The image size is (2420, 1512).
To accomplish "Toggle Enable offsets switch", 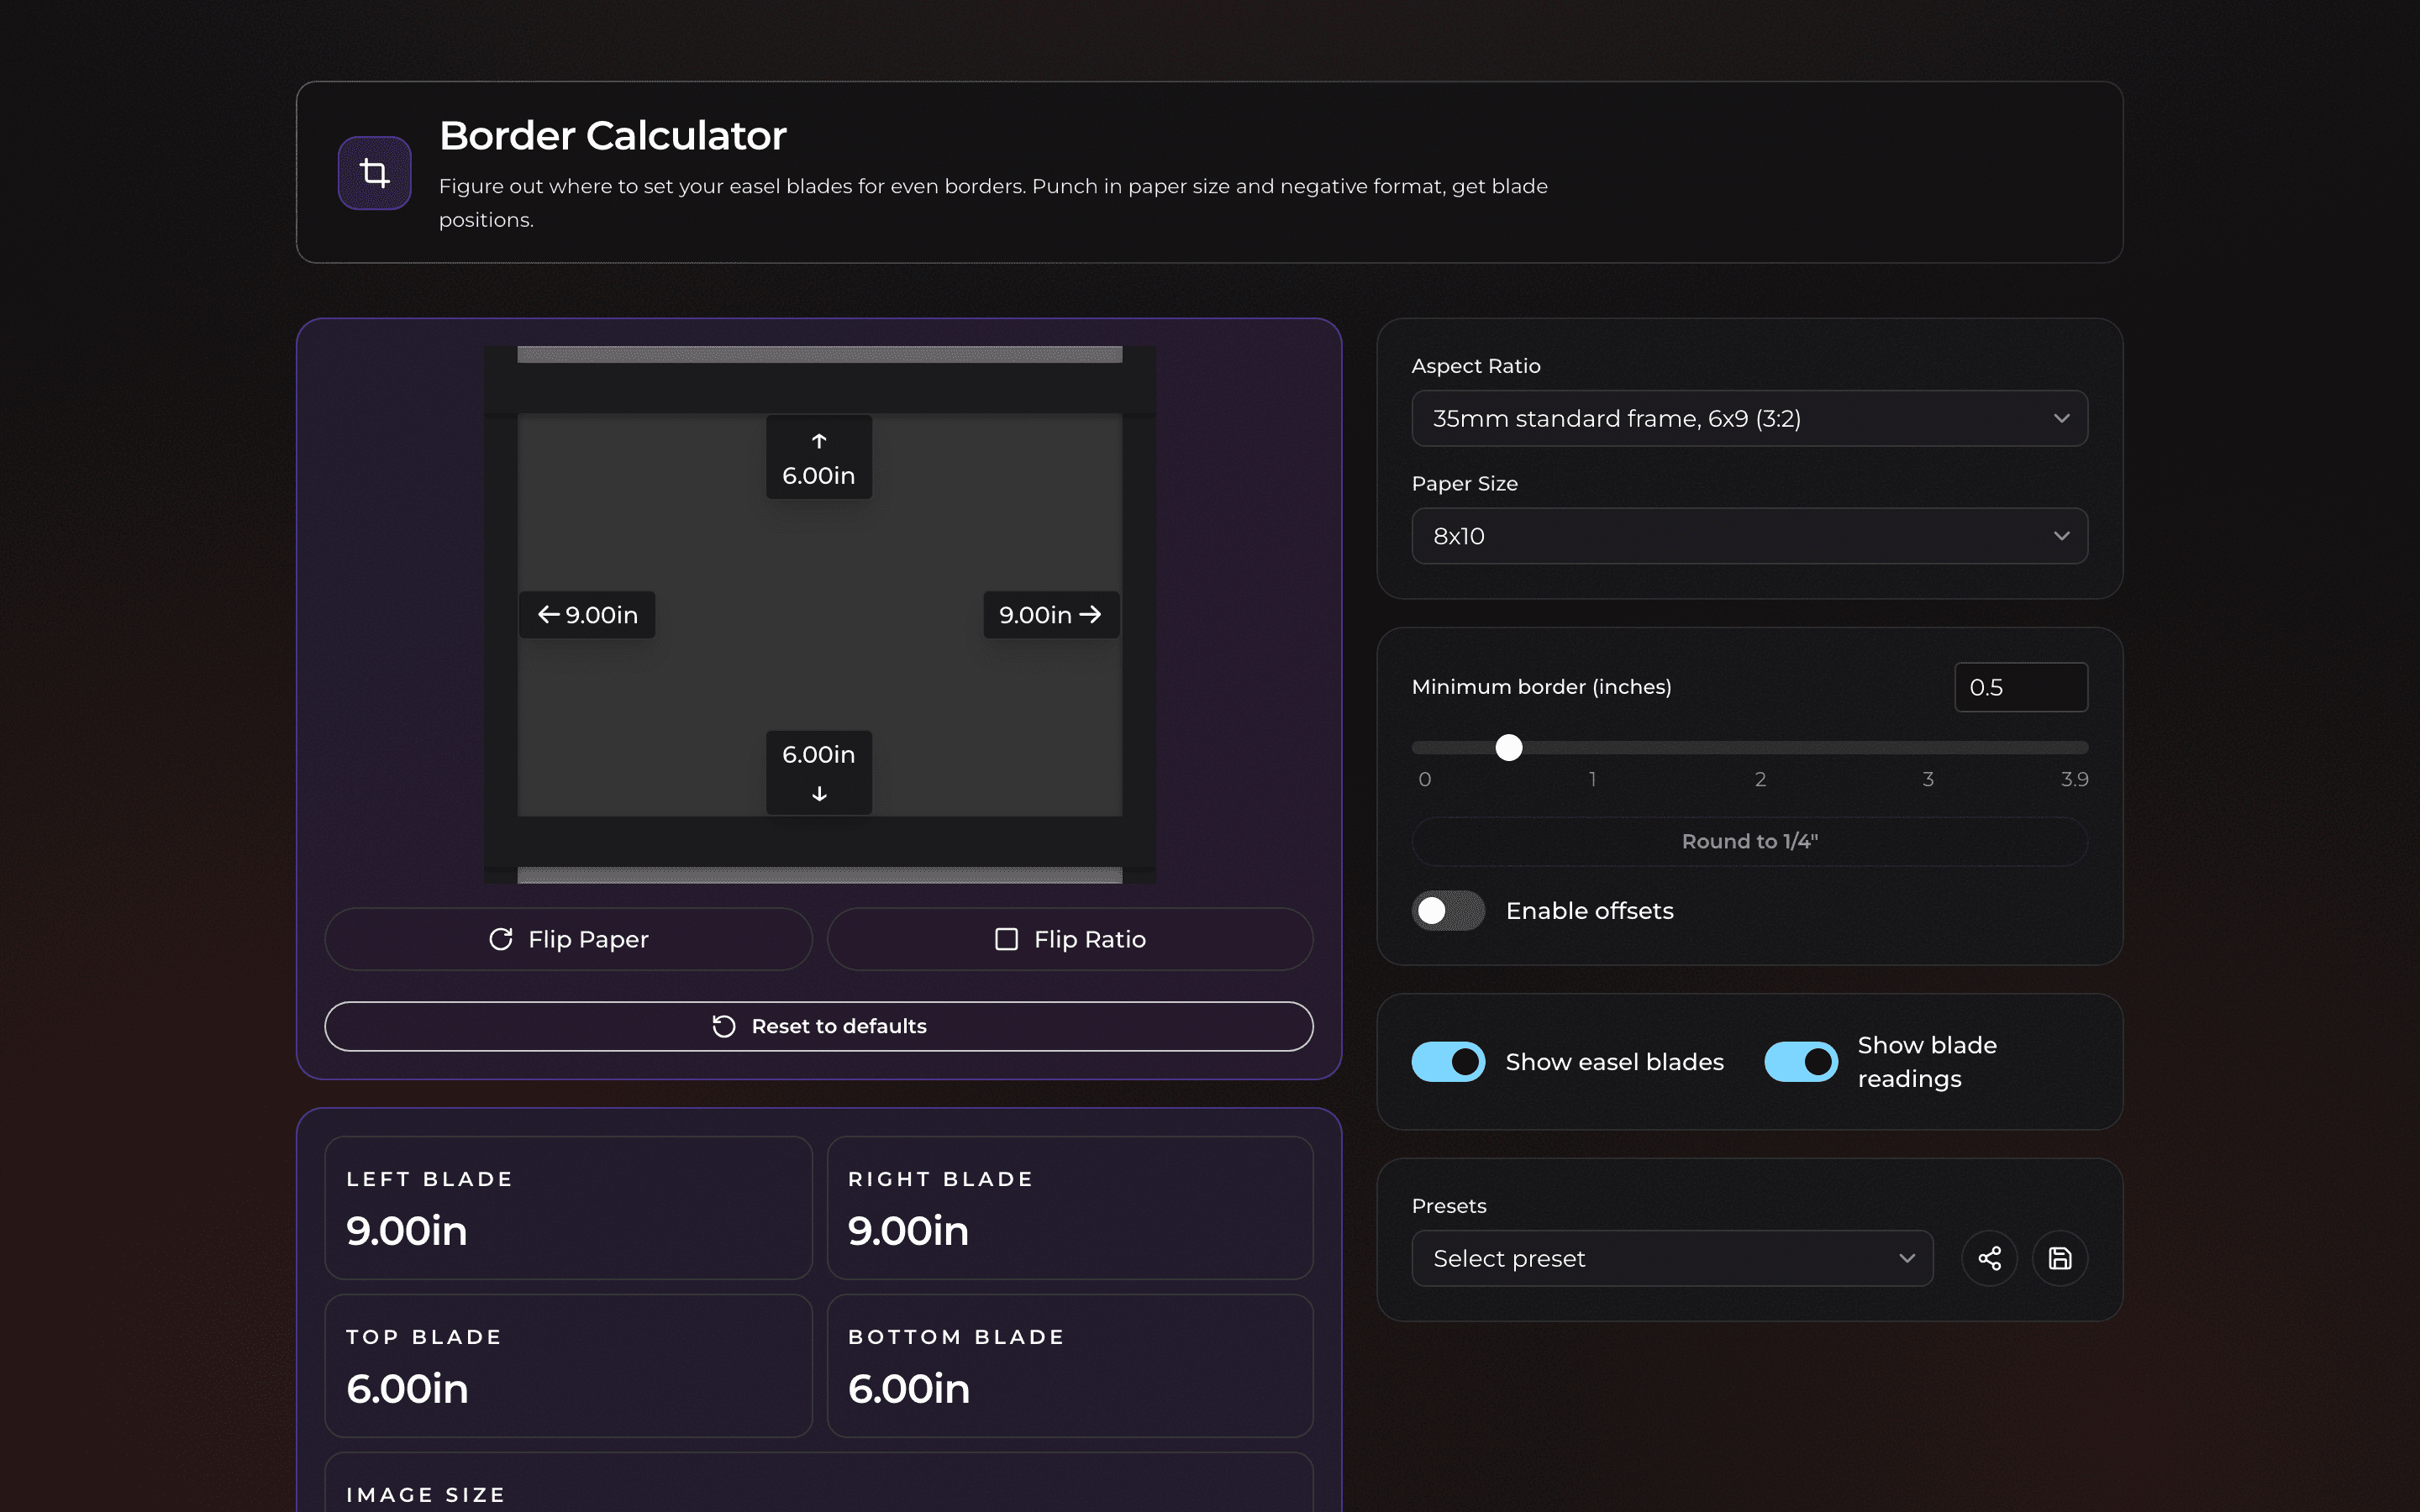I will 1448,910.
